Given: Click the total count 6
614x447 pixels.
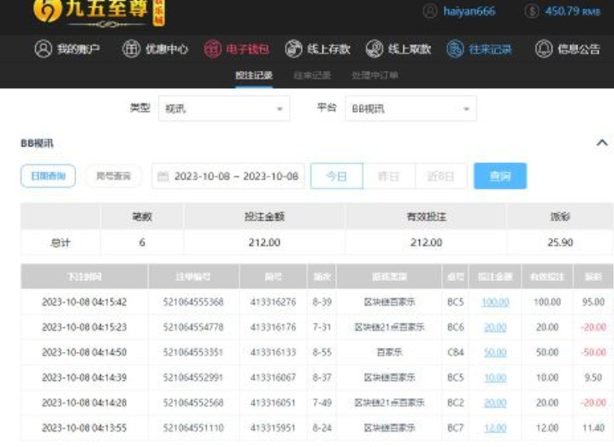Looking at the screenshot, I should [x=142, y=242].
